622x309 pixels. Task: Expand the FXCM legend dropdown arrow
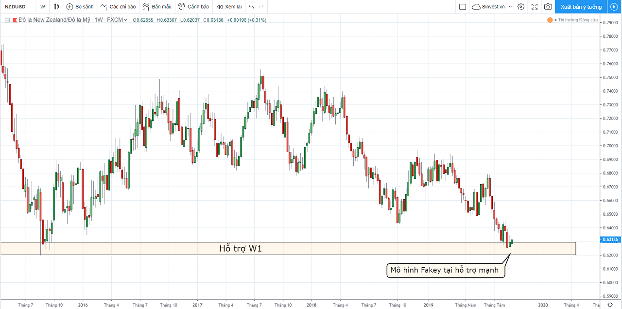coord(126,20)
